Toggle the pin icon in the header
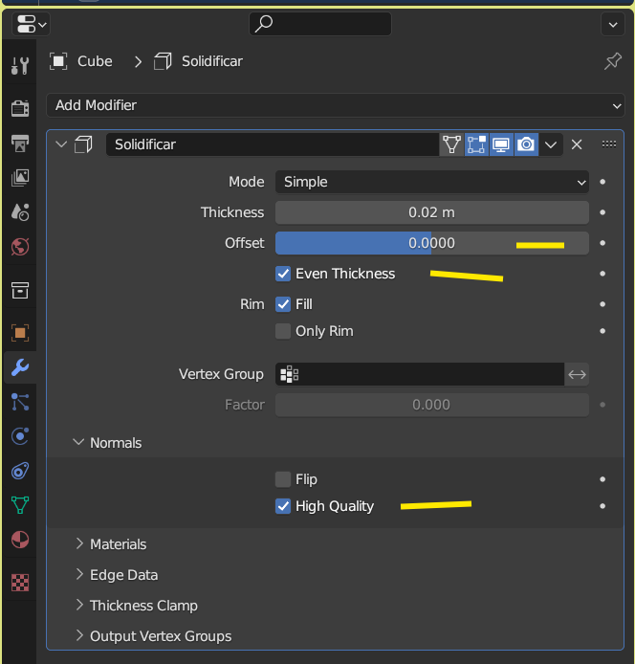 pyautogui.click(x=613, y=61)
